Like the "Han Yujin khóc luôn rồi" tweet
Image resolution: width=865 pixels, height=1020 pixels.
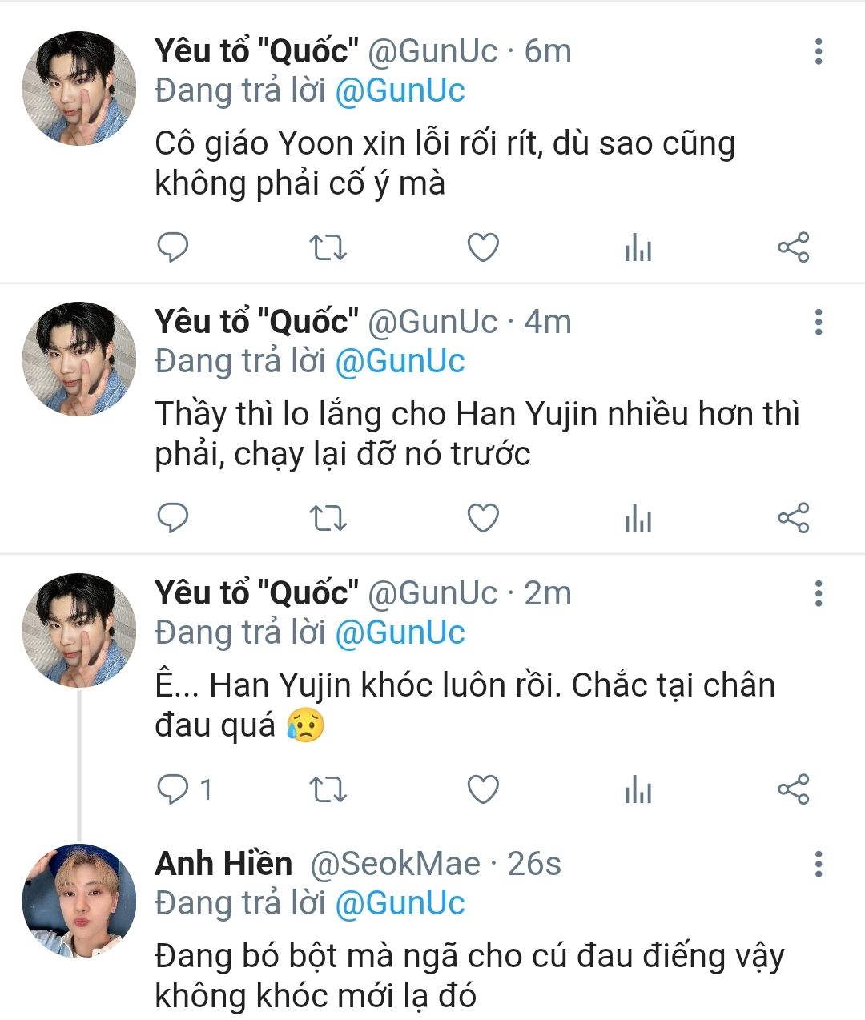483,789
